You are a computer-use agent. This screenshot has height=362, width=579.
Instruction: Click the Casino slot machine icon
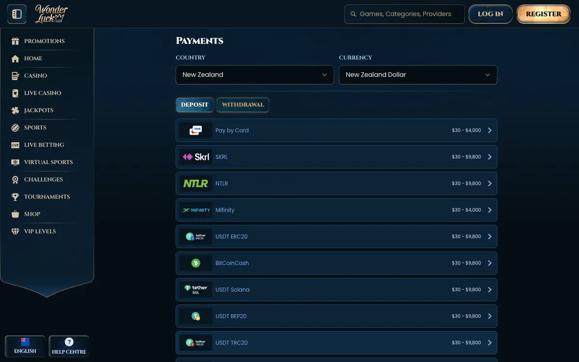pyautogui.click(x=15, y=76)
